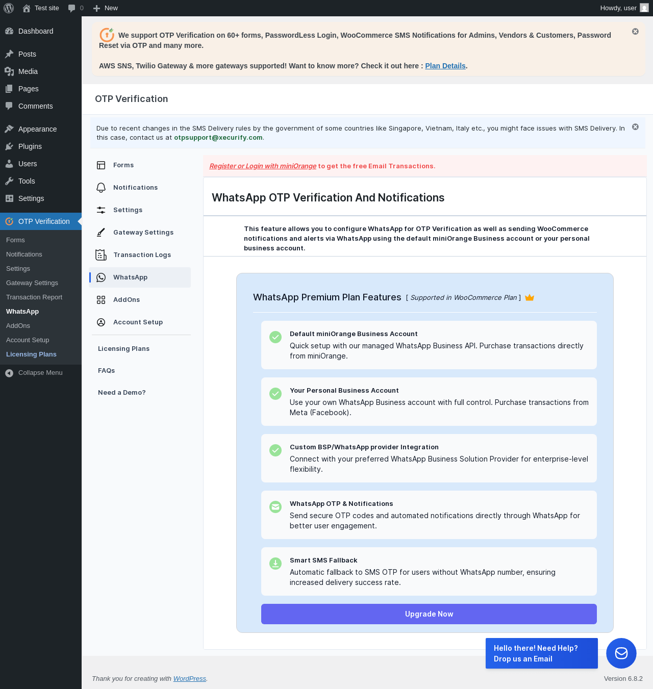Click the WordPress Settings sliders icon
Screen dimensions: 653x689
(9, 198)
